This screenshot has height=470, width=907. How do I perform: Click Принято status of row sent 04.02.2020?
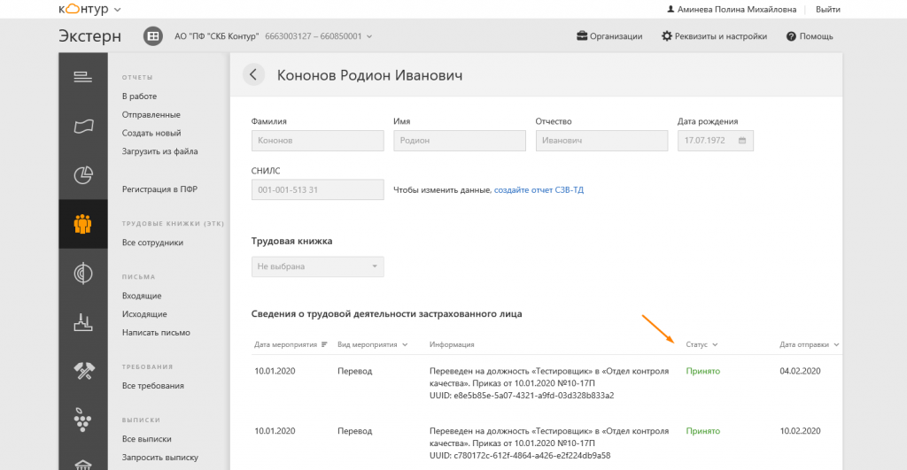point(702,371)
